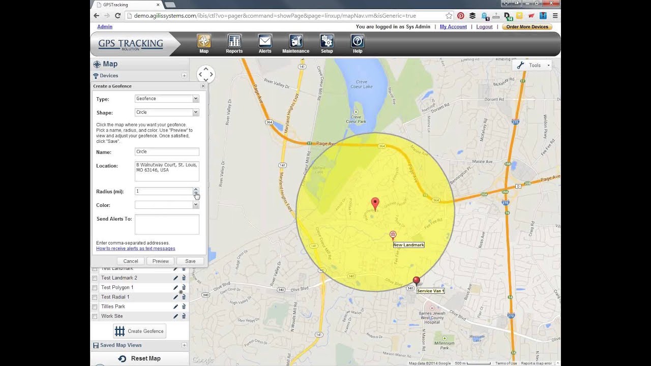The image size is (651, 366).
Task: Check the Tillles Park checkbox
Action: click(x=95, y=307)
